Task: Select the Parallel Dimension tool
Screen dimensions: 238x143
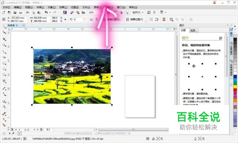Action: tap(4, 88)
